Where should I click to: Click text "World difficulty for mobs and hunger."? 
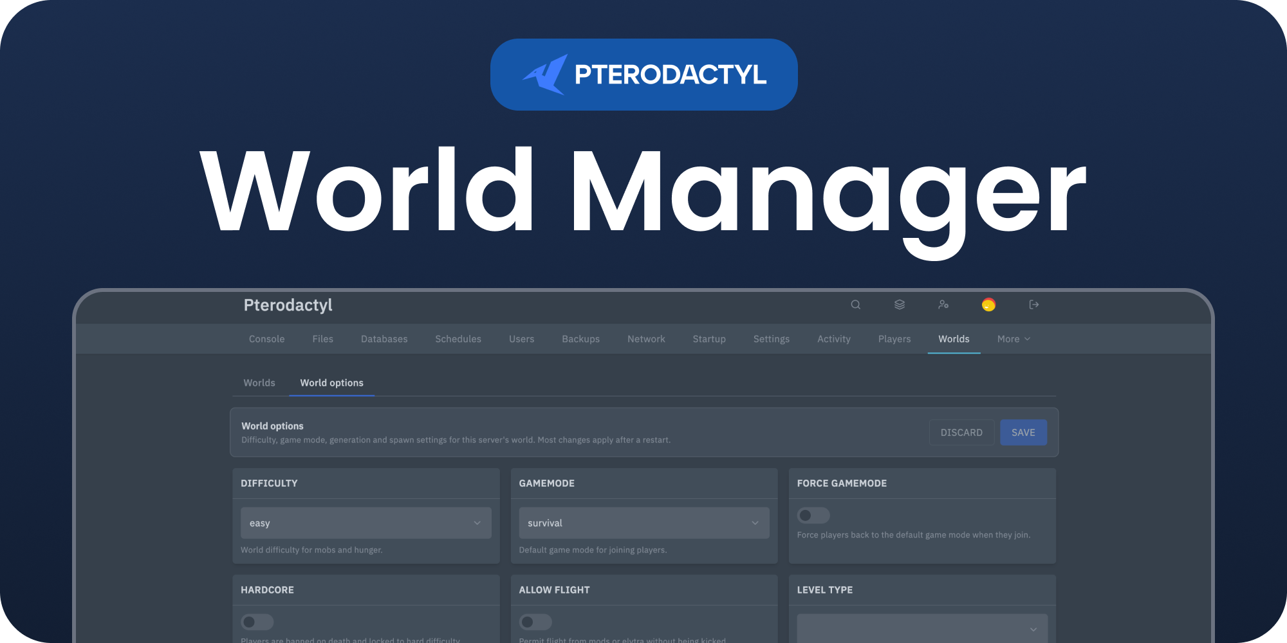[311, 550]
